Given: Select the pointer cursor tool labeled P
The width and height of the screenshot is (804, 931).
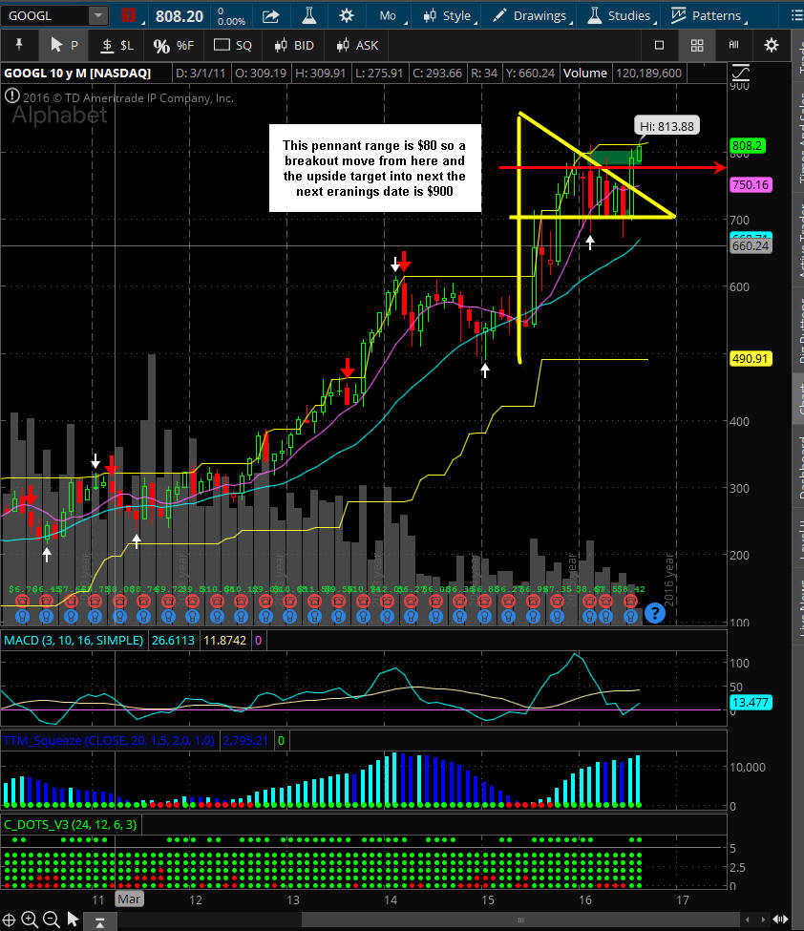Looking at the screenshot, I should pos(63,45).
